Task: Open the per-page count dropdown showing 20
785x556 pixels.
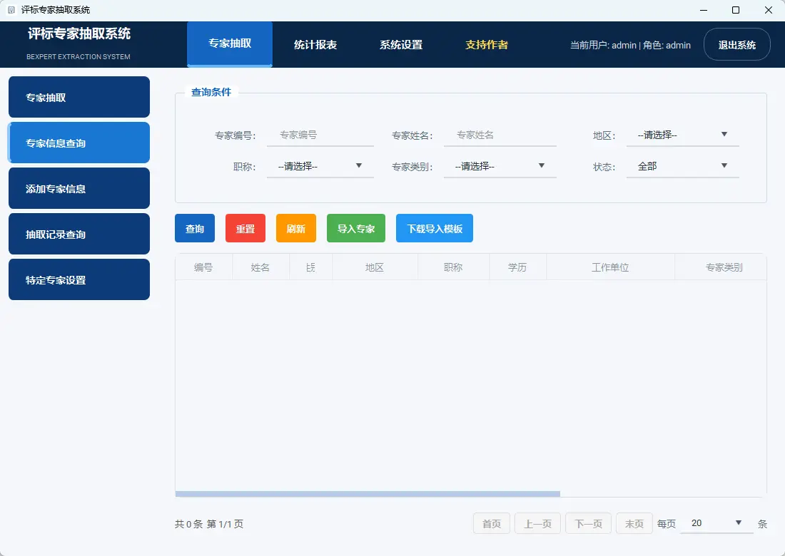Action: [x=717, y=523]
